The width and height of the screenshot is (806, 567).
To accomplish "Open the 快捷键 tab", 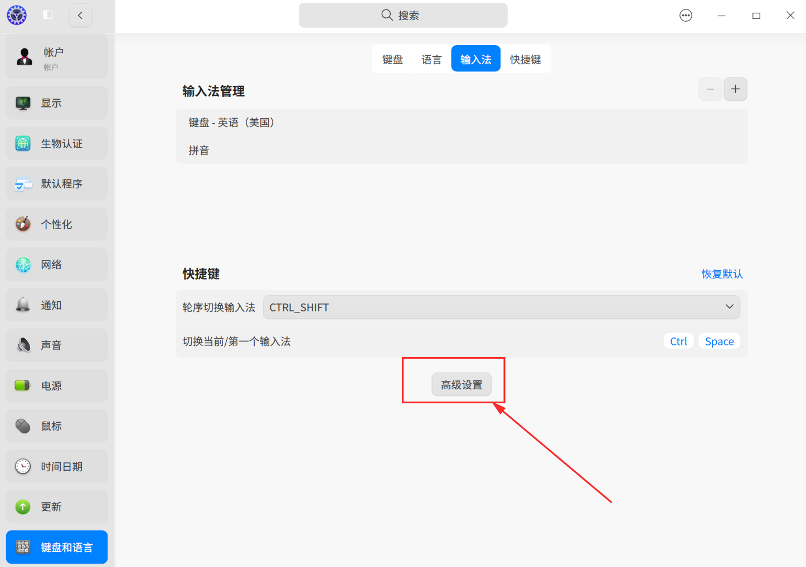I will (526, 59).
